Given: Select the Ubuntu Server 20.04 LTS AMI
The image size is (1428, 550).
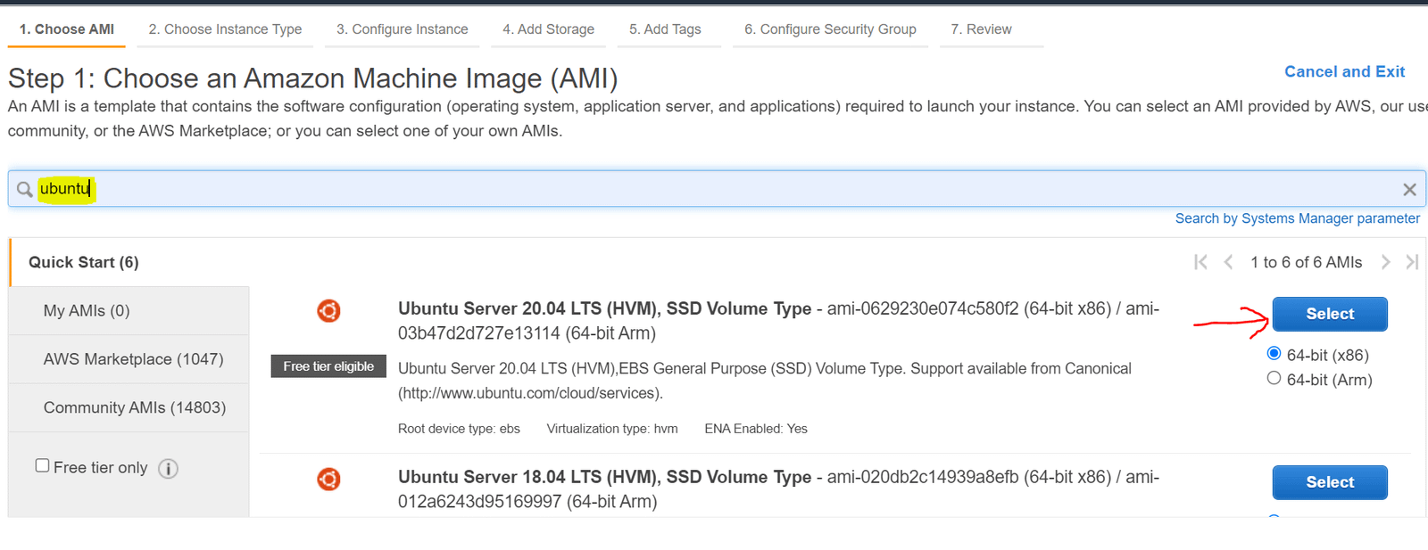Looking at the screenshot, I should 1330,314.
